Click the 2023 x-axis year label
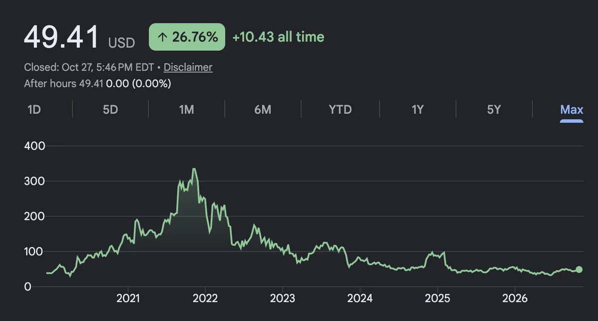This screenshot has width=598, height=321. 283,299
